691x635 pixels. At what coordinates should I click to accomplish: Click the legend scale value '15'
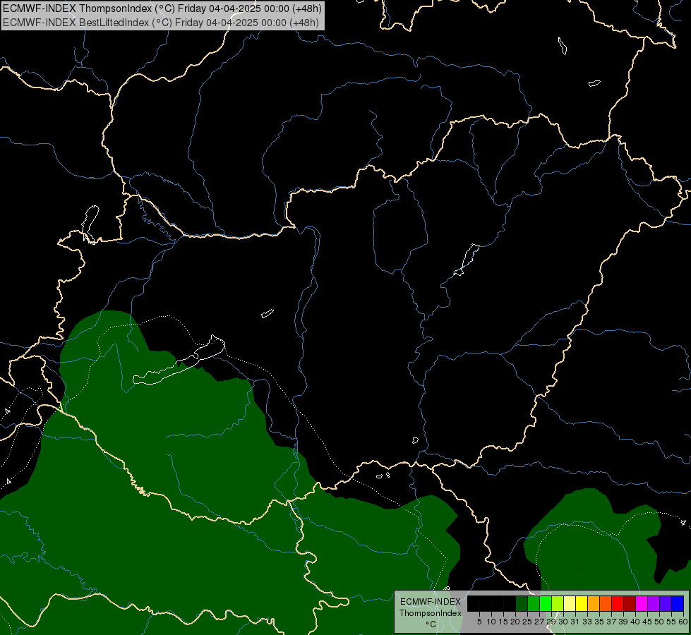point(503,622)
